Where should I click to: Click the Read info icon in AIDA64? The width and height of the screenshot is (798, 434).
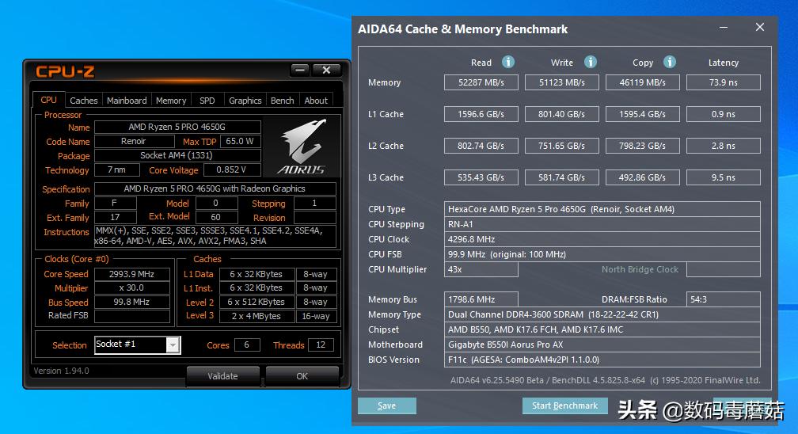click(x=508, y=62)
